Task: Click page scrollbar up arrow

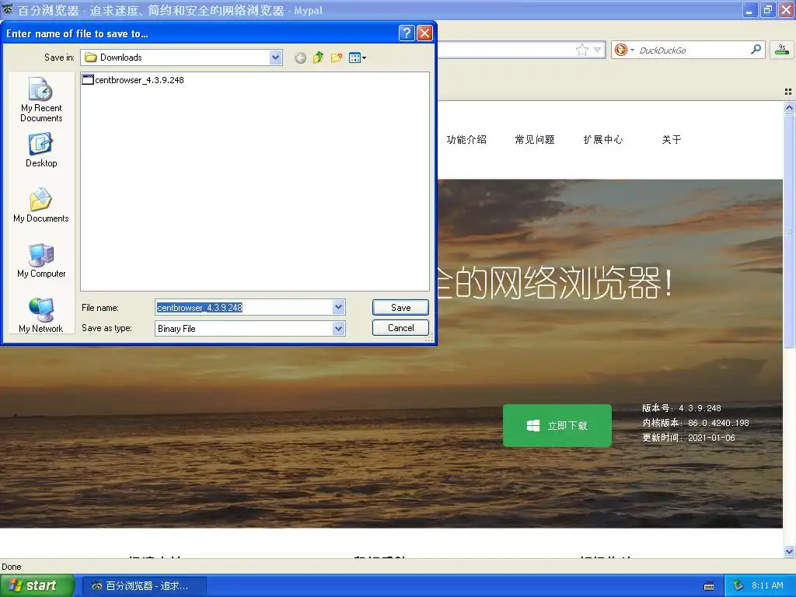Action: coord(789,107)
